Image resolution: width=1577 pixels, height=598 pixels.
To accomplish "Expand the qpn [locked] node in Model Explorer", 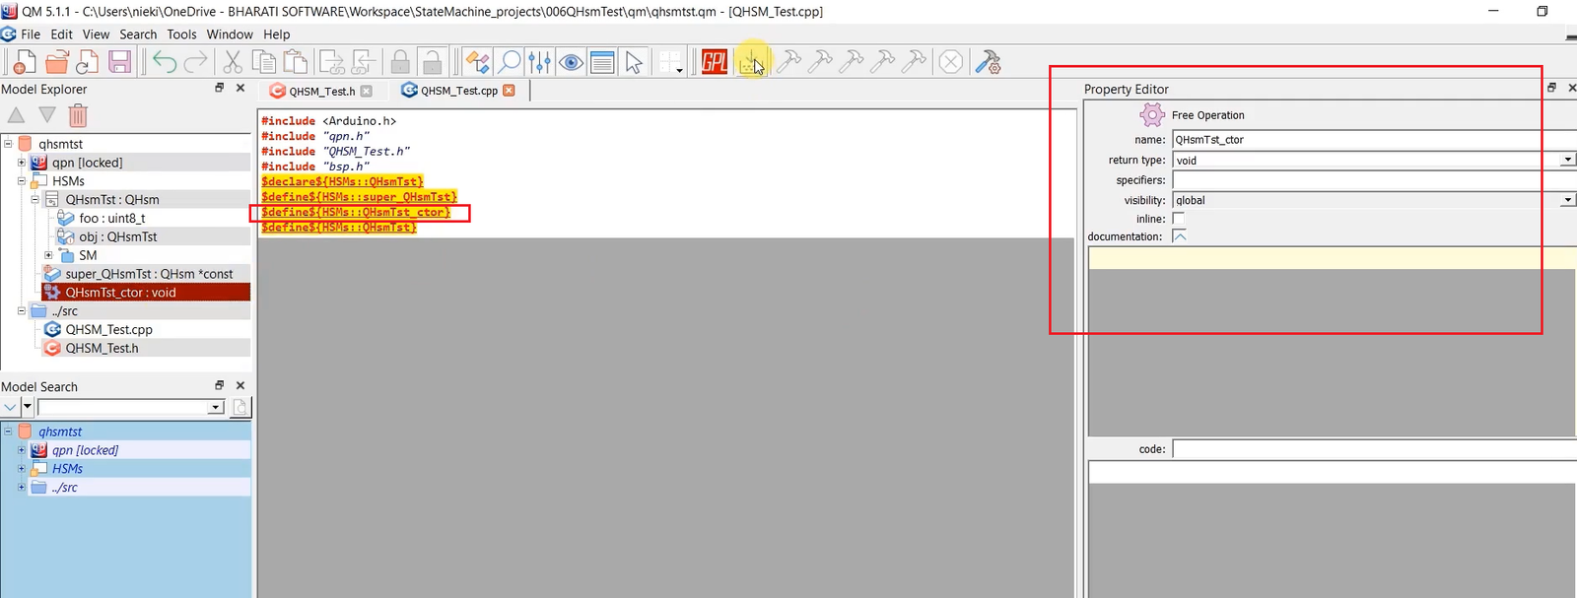I will click(x=21, y=163).
